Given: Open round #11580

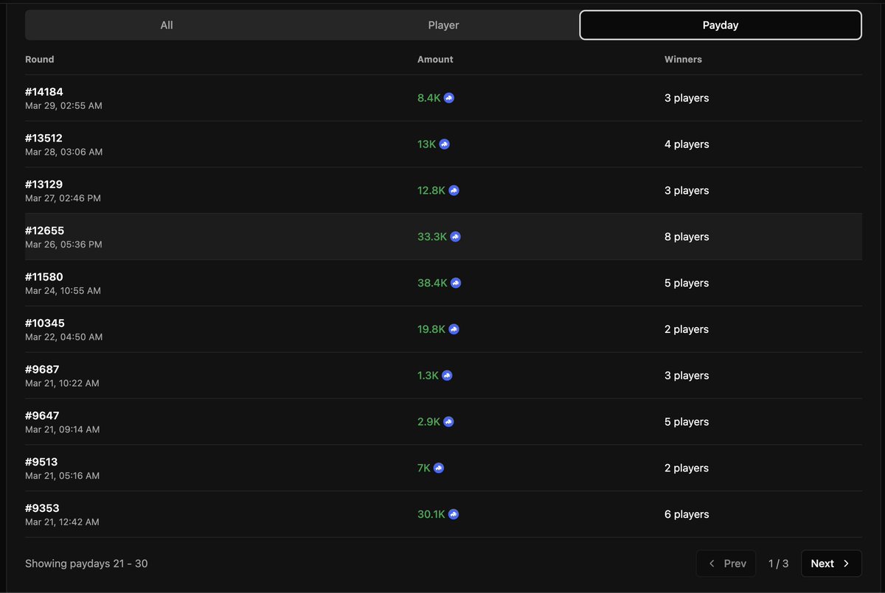Looking at the screenshot, I should pos(44,278).
